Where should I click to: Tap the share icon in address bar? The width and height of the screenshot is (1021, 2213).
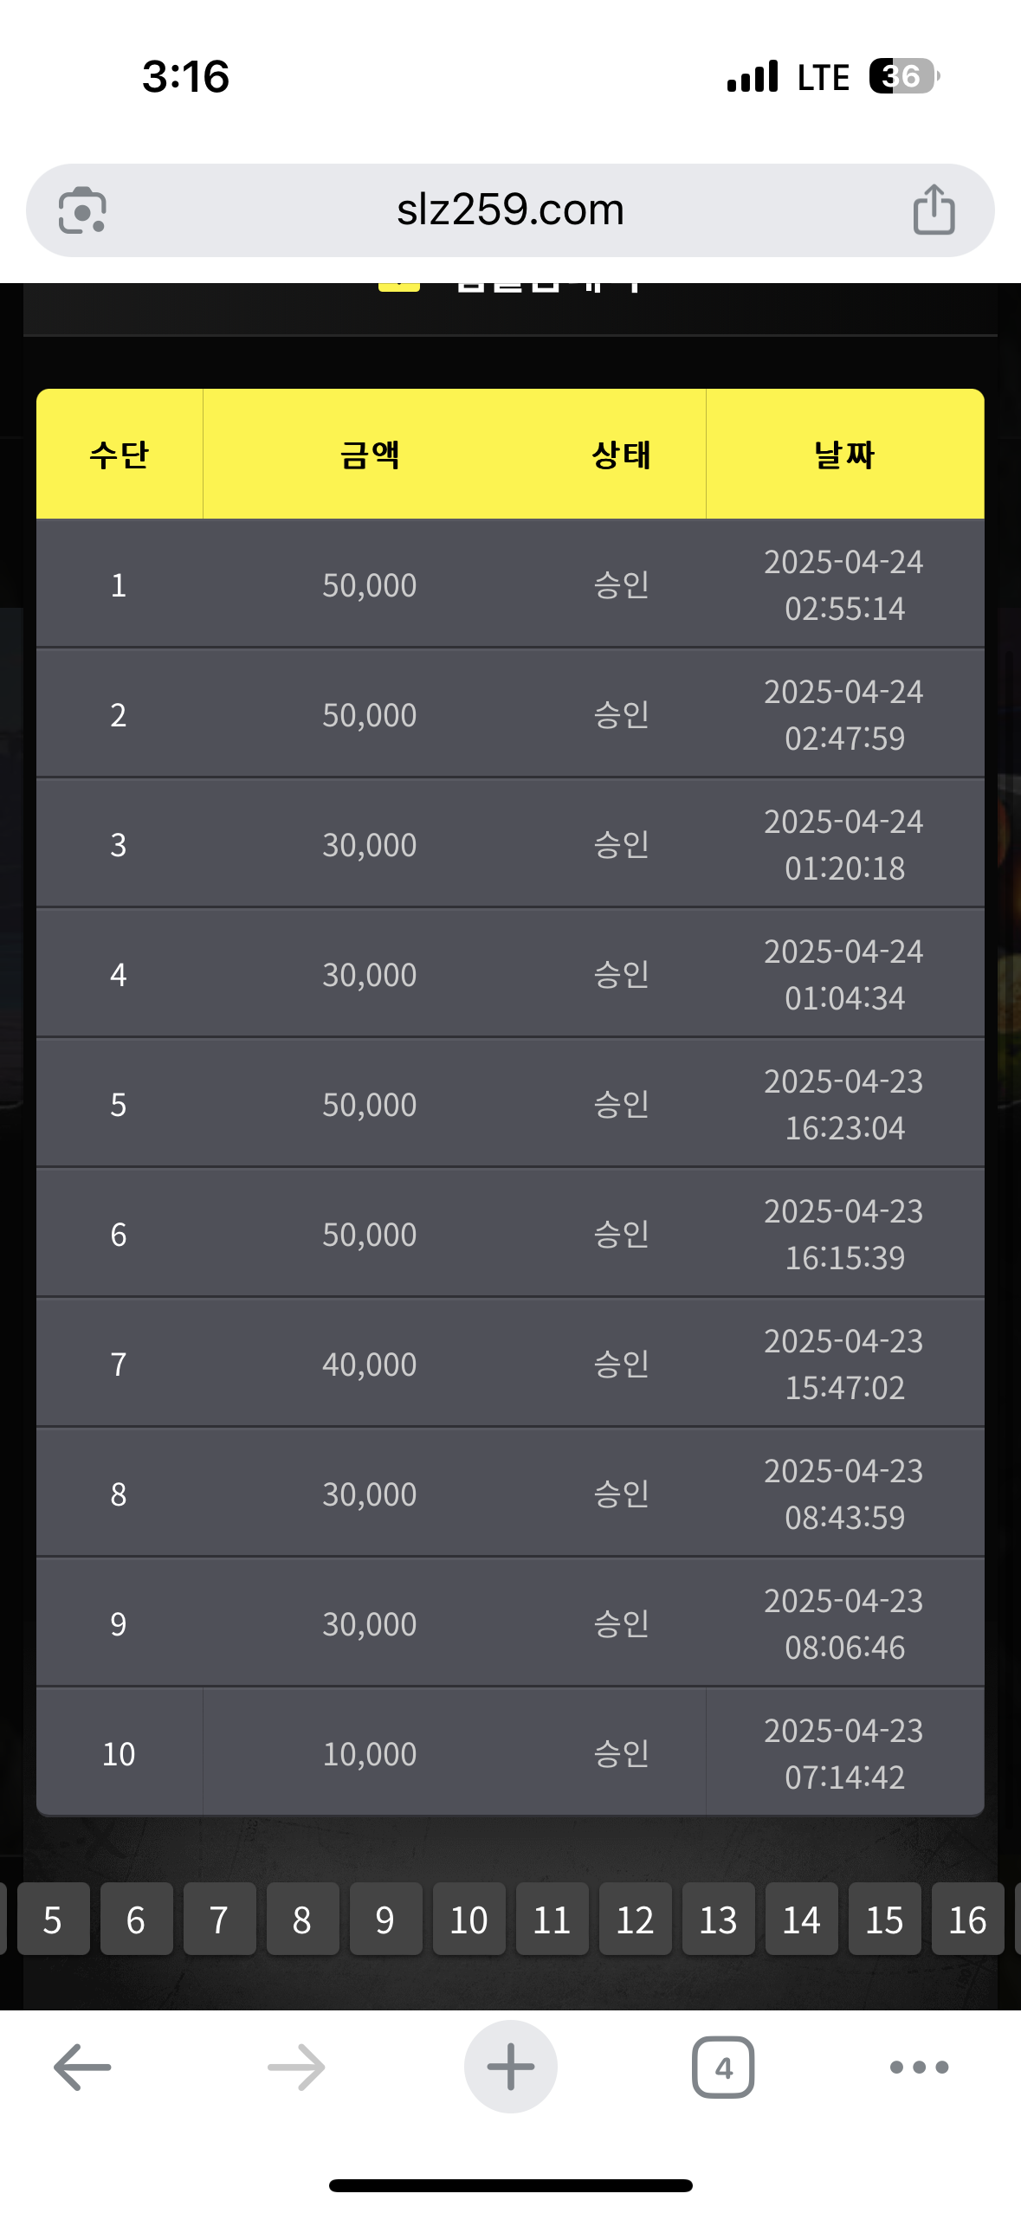(x=934, y=210)
